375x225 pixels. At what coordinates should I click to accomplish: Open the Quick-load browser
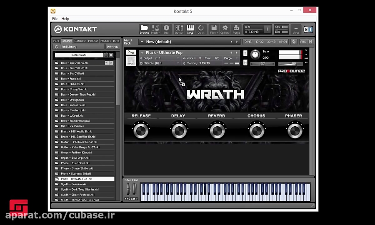pyautogui.click(x=201, y=30)
